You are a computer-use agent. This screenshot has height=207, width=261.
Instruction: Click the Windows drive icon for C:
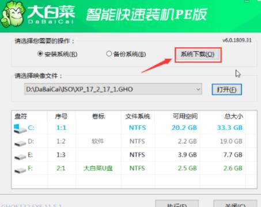[x=20, y=128]
